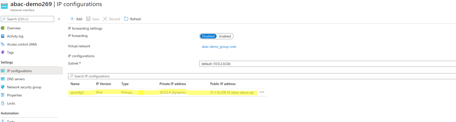Image resolution: width=456 pixels, height=122 pixels.
Task: Collapse the sidebar using double chevron
Action: [x=59, y=19]
